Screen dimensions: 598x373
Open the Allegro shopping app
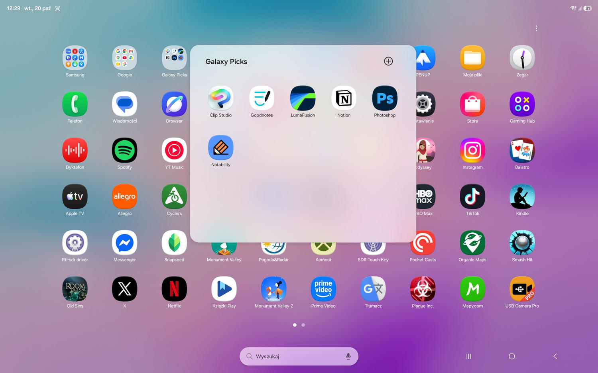coord(124,196)
